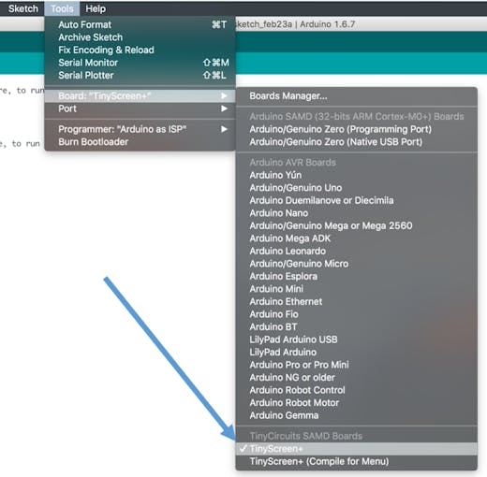This screenshot has width=487, height=477.
Task: Expand Programmer: "Arduino as ISP" submenu
Action: pyautogui.click(x=140, y=129)
